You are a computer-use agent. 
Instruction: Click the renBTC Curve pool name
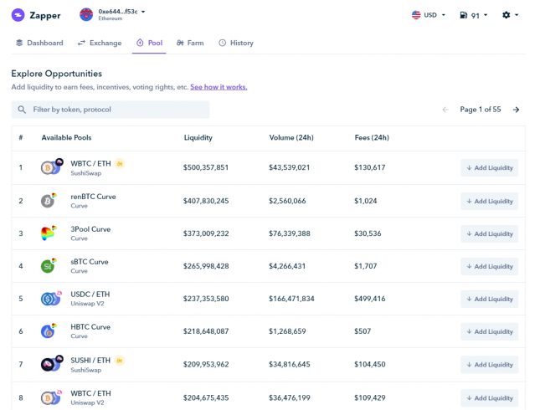(93, 197)
